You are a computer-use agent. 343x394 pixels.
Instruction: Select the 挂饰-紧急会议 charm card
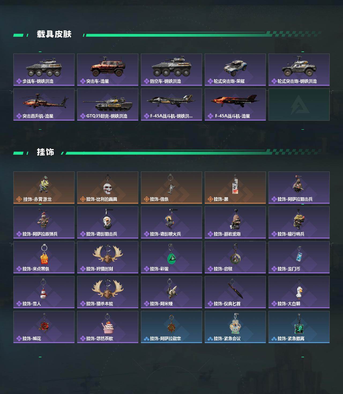[235, 327]
